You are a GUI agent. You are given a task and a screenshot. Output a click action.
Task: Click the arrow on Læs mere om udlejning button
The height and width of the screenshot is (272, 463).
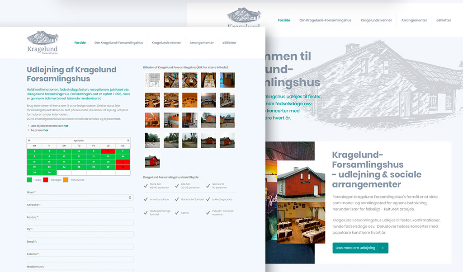click(383, 248)
